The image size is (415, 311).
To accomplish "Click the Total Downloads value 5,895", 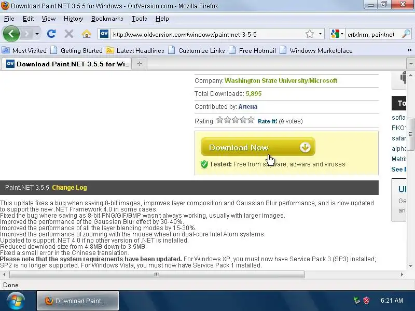I will [254, 94].
